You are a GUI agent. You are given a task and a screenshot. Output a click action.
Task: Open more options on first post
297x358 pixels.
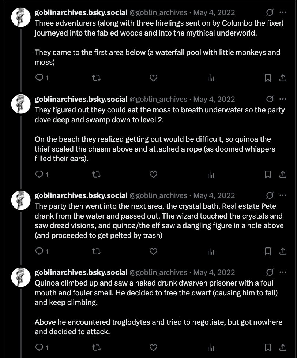[283, 12]
